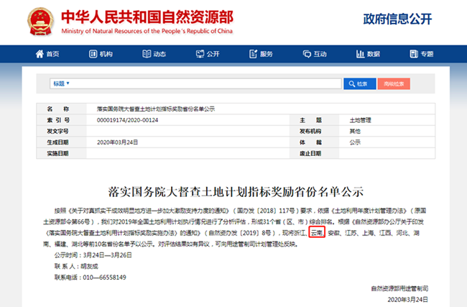
Task: Click the 公开 disclosure monitor icon
Action: (x=200, y=55)
